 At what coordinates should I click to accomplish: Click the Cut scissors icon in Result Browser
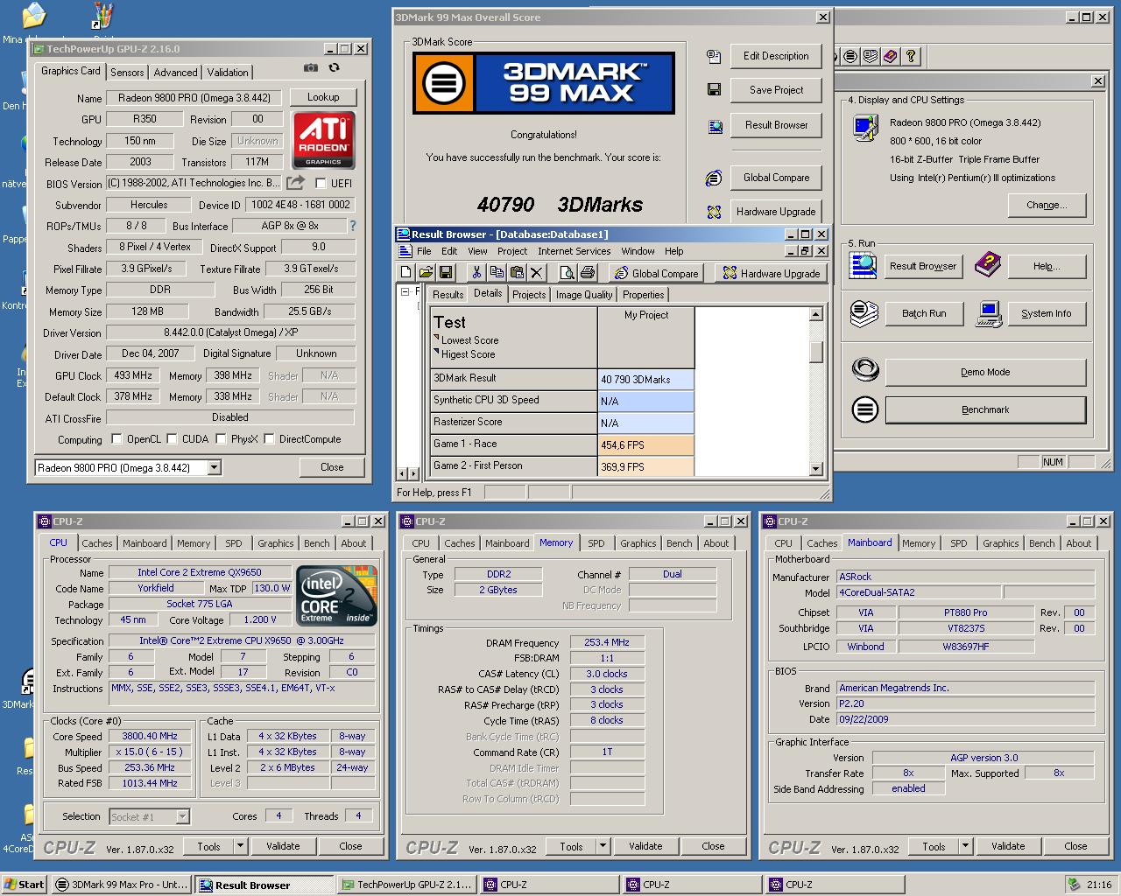click(x=476, y=273)
